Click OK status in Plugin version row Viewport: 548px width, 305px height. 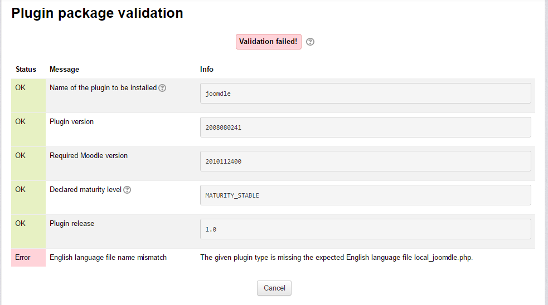(21, 122)
